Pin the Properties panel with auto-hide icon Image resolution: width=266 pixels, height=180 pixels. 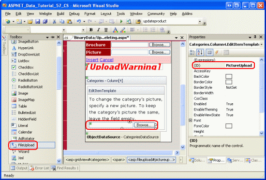coord(255,37)
